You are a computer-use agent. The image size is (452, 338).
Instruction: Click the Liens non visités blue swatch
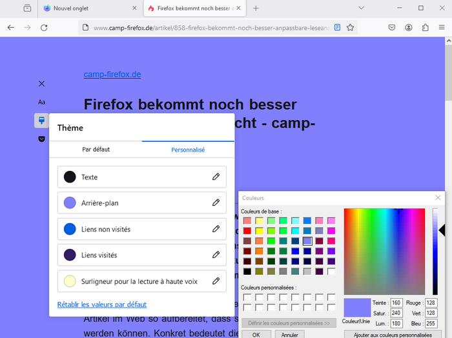70,229
